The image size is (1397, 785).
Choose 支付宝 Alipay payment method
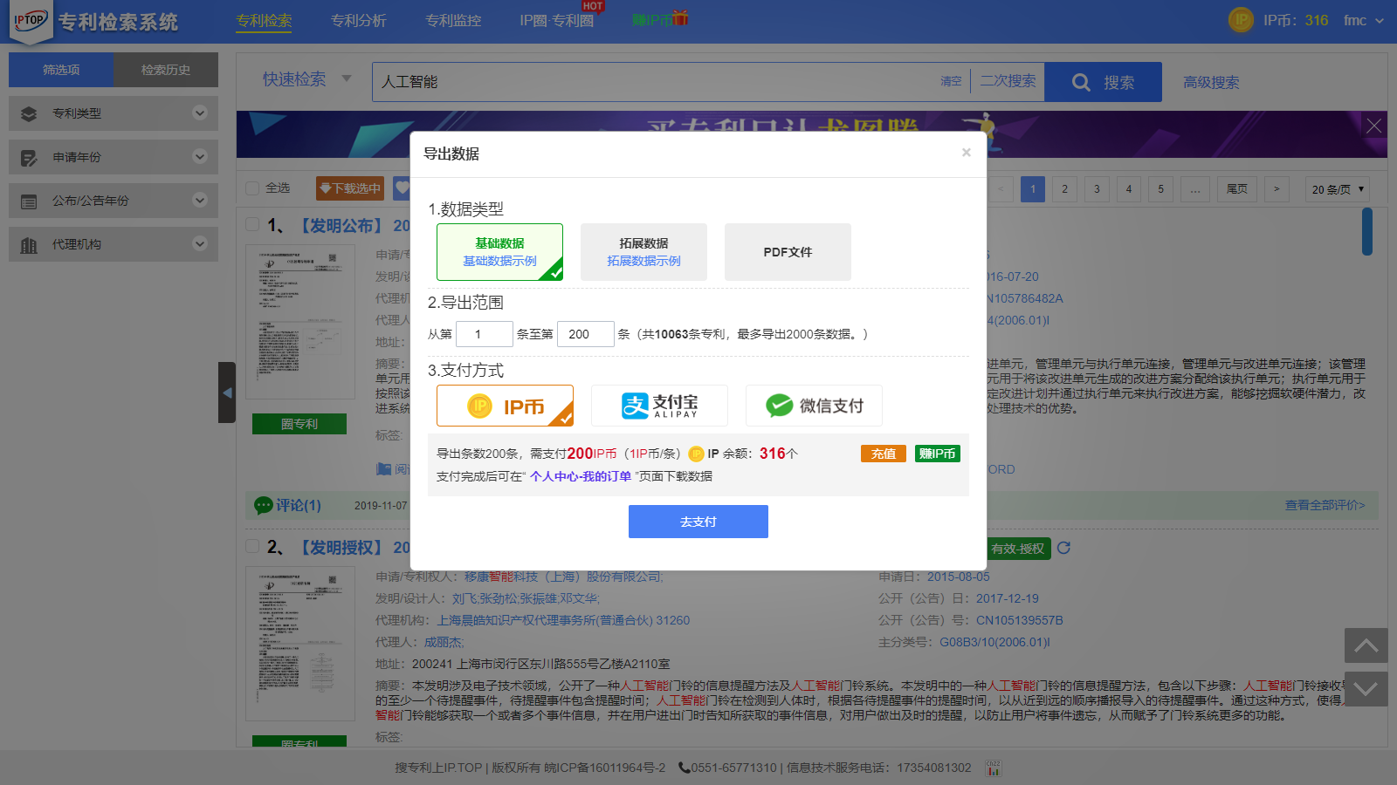[x=659, y=406]
